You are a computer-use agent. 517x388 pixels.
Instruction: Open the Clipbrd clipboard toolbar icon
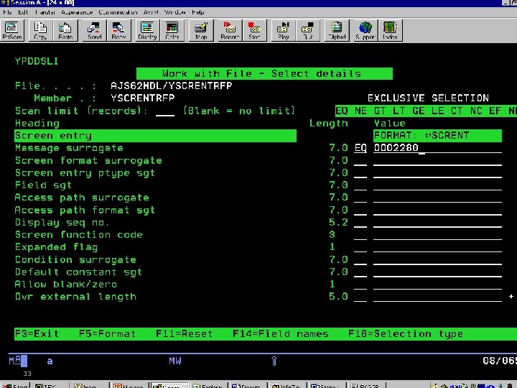coord(337,30)
